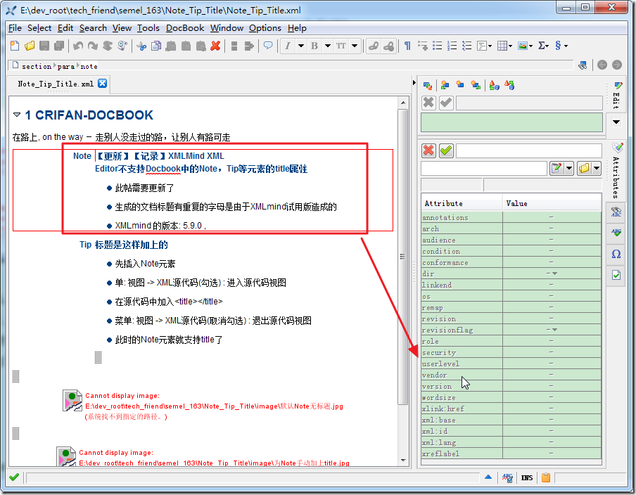Click the TT monospace text button
This screenshot has height=495, width=636.
click(341, 46)
